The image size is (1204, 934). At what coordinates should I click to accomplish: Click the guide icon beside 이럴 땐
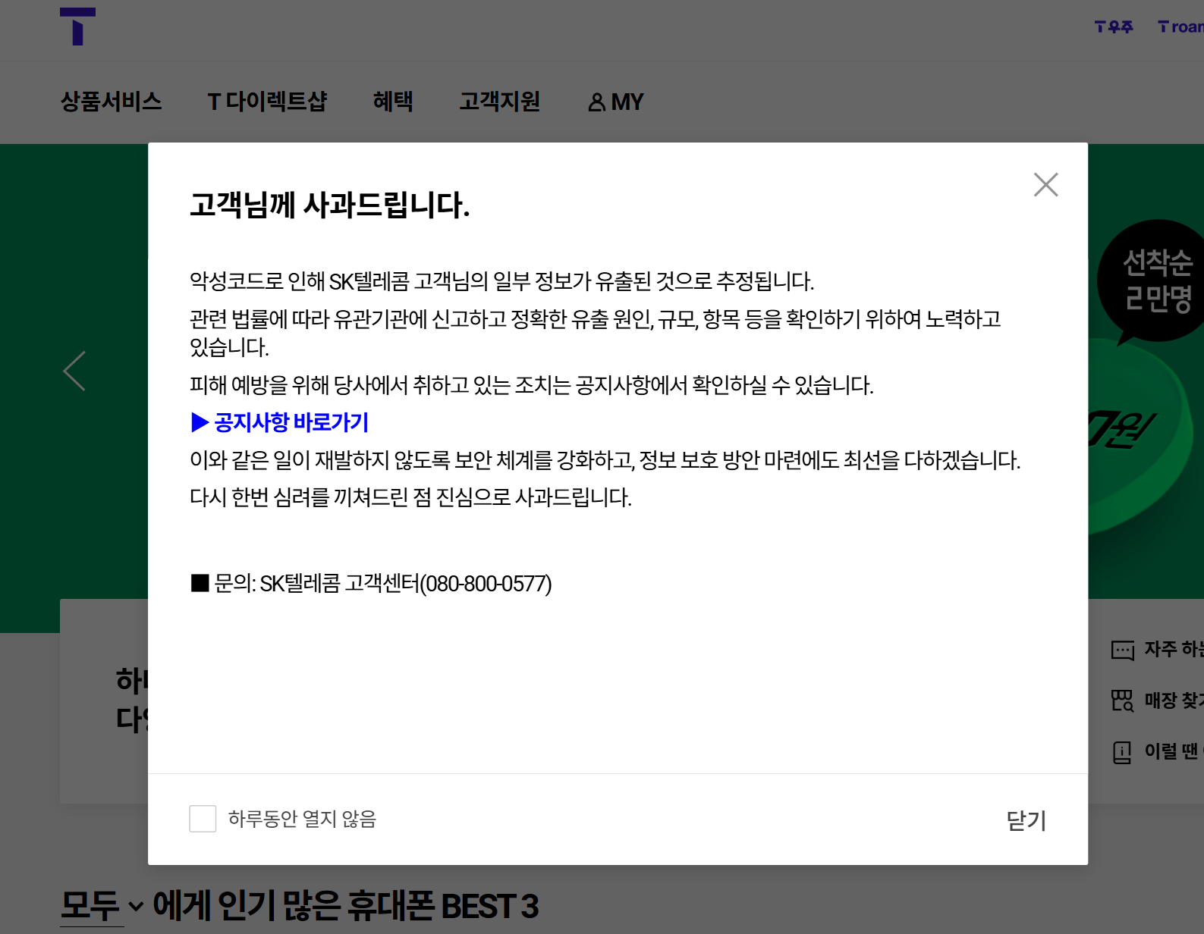tap(1122, 752)
